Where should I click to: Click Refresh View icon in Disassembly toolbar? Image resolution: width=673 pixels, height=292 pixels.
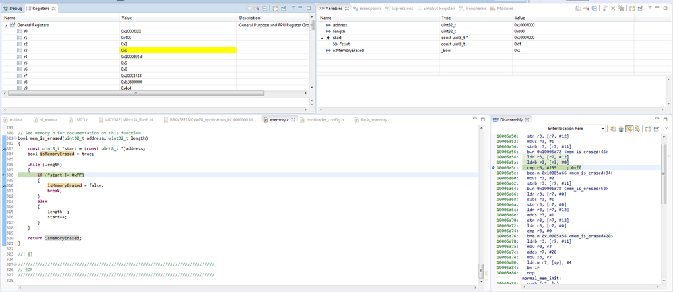coord(613,129)
